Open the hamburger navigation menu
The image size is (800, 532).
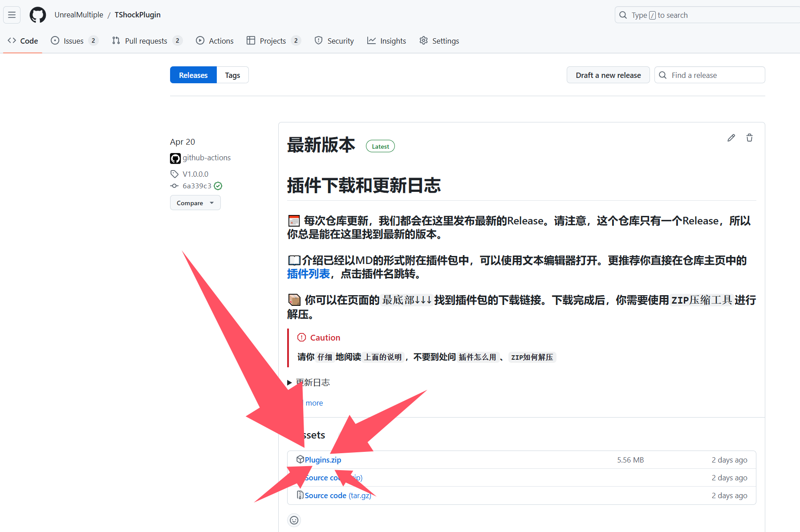[12, 15]
